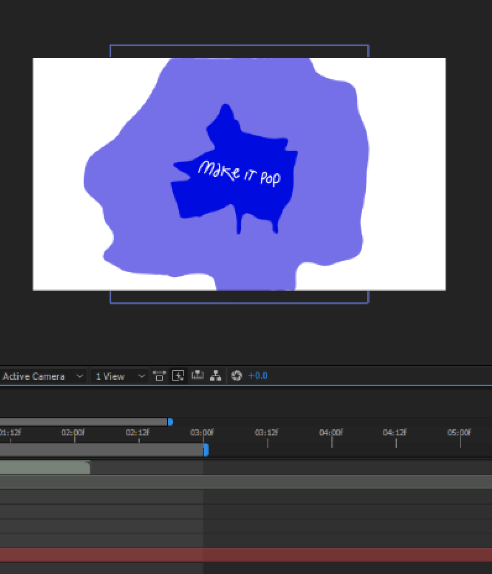Click the 05:00f mark on time ruler
Image resolution: width=492 pixels, height=574 pixels.
pyautogui.click(x=459, y=433)
